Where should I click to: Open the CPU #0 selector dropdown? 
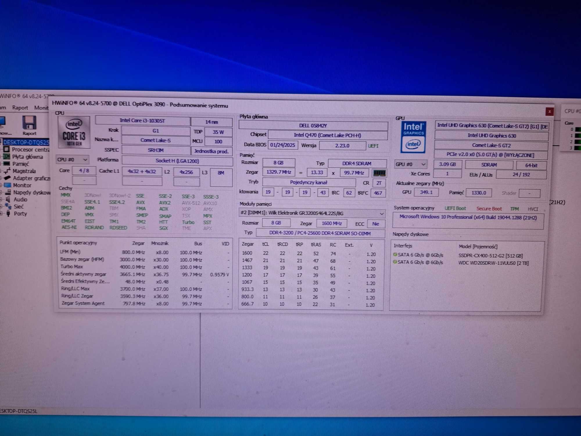72,160
